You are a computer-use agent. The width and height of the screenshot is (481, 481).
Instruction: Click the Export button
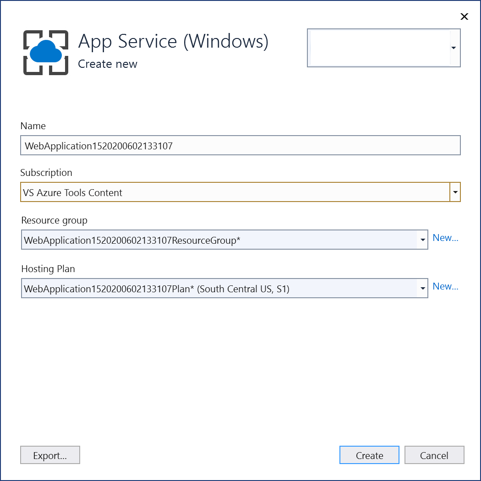(x=50, y=455)
